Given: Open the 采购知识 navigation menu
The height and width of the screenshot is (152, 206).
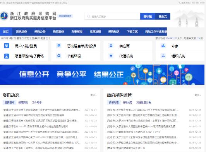Looking at the screenshot, I should [x=114, y=31].
